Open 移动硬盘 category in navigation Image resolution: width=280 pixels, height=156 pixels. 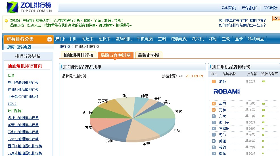256,39
